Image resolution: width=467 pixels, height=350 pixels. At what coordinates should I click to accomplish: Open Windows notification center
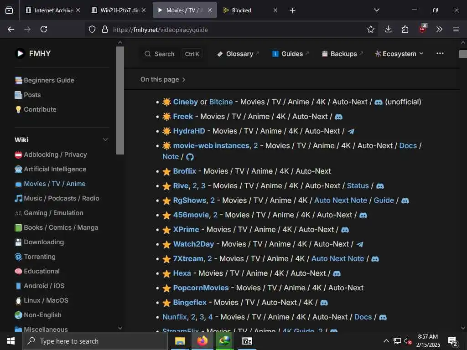pos(453,341)
